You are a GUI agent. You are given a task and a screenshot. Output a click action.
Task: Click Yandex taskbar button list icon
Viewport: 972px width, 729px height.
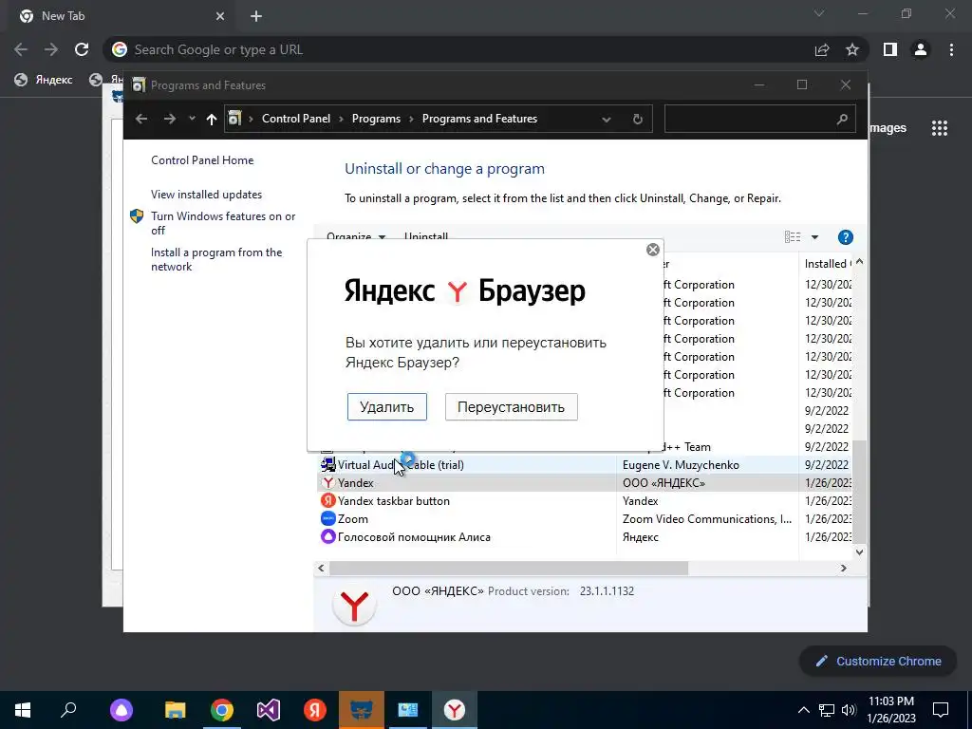pyautogui.click(x=327, y=500)
